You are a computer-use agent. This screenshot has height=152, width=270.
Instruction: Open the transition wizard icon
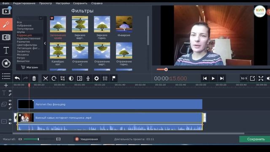click(x=80, y=79)
